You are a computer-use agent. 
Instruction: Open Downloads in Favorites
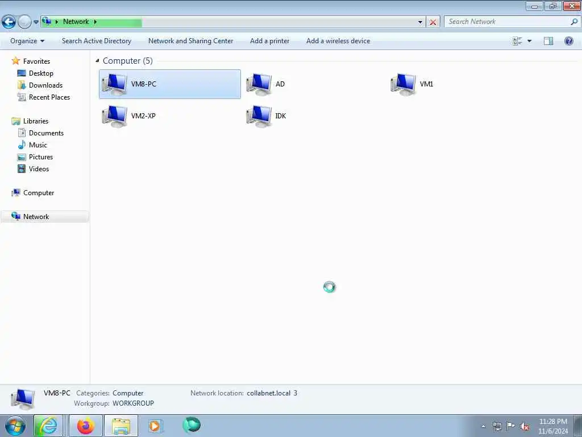tap(45, 85)
